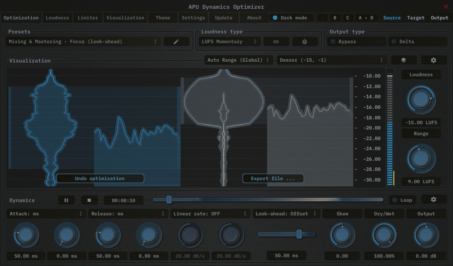Pause playback in the Dynamics section
The width and height of the screenshot is (453, 266).
66,200
